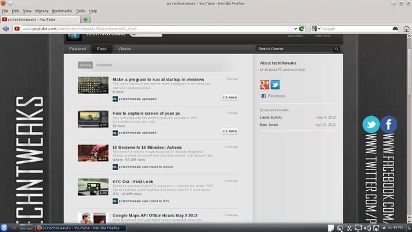
Task: Select the Comments feed filter
Action: tap(104, 65)
